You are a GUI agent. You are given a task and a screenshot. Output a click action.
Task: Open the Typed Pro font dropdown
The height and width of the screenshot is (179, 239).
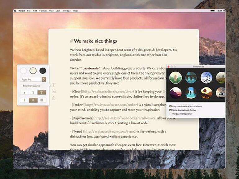(33, 79)
